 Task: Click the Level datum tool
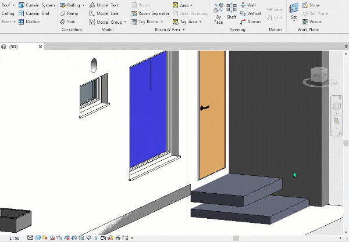(275, 9)
